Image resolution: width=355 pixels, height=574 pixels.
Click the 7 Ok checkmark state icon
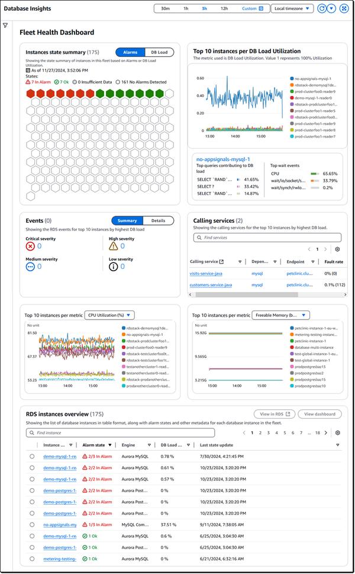57,82
